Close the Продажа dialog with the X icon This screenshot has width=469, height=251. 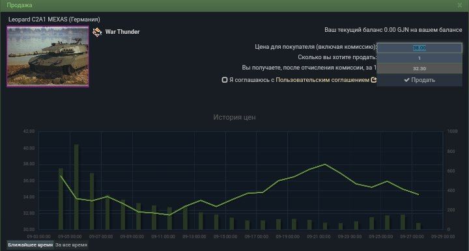tap(460, 5)
